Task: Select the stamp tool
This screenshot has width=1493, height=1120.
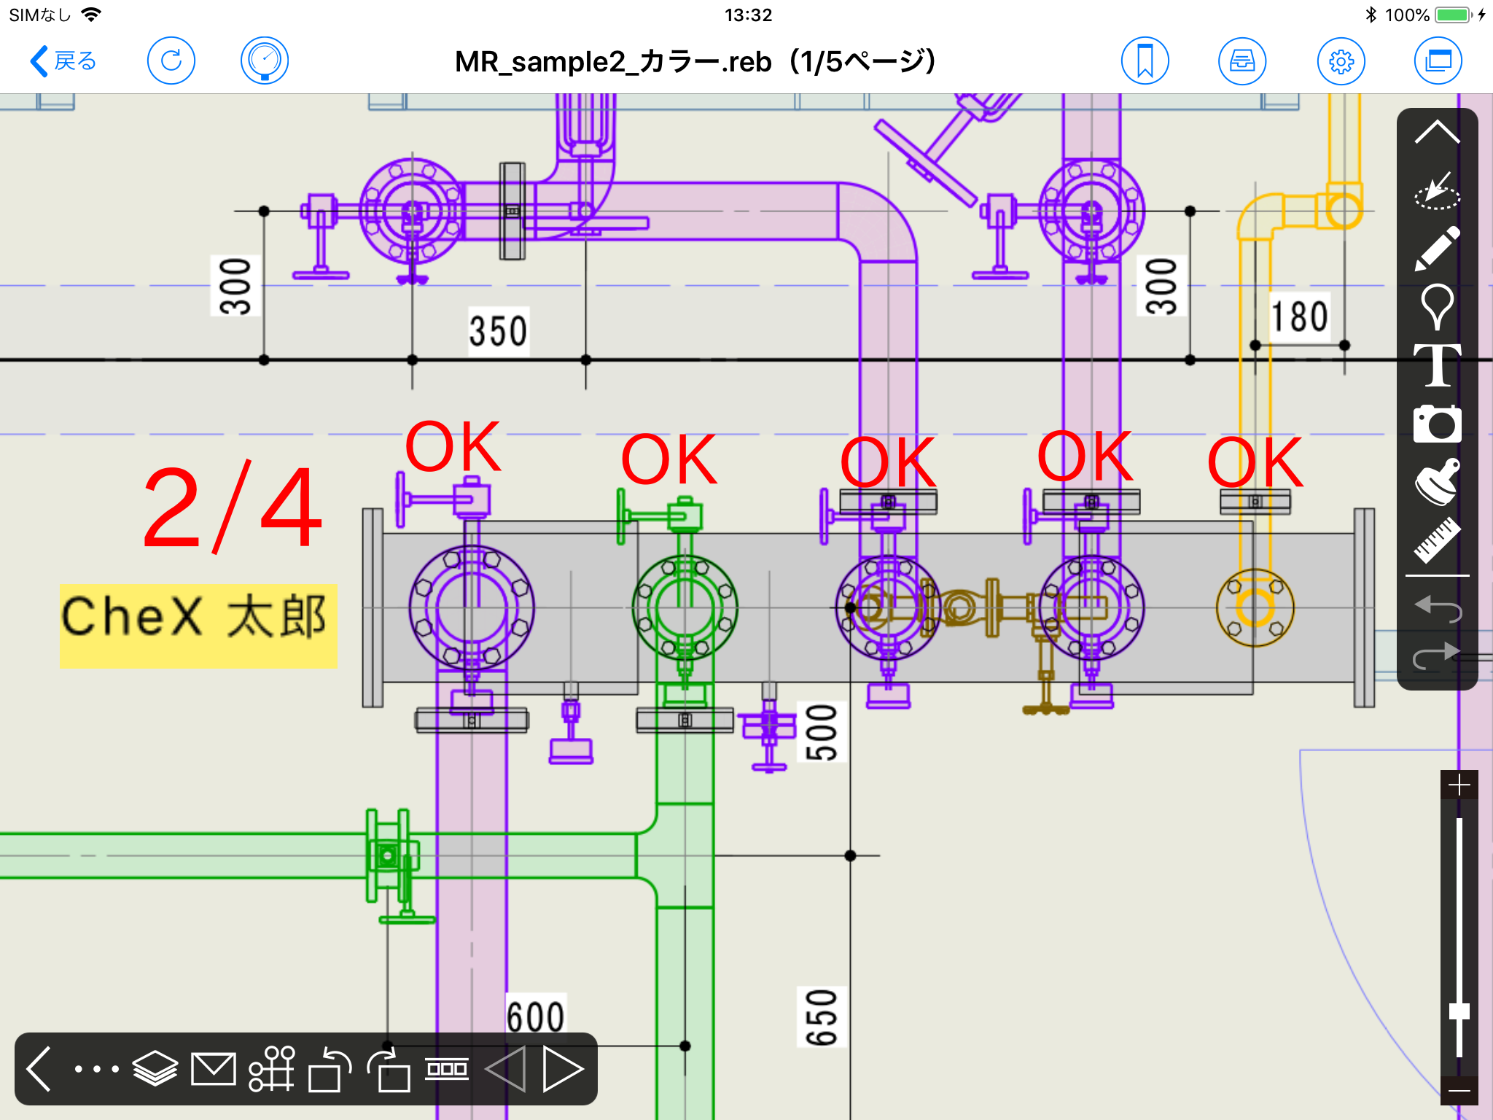Action: (1437, 482)
